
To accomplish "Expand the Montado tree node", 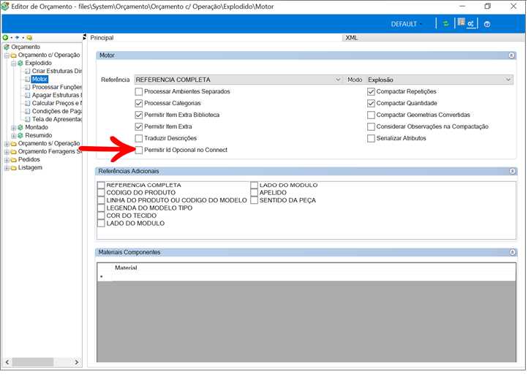I will (x=14, y=129).
